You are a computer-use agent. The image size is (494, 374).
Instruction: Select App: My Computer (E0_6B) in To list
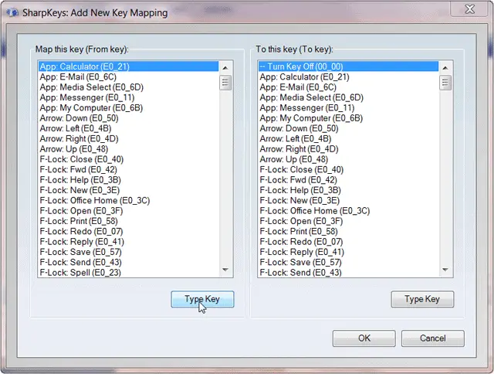click(348, 118)
